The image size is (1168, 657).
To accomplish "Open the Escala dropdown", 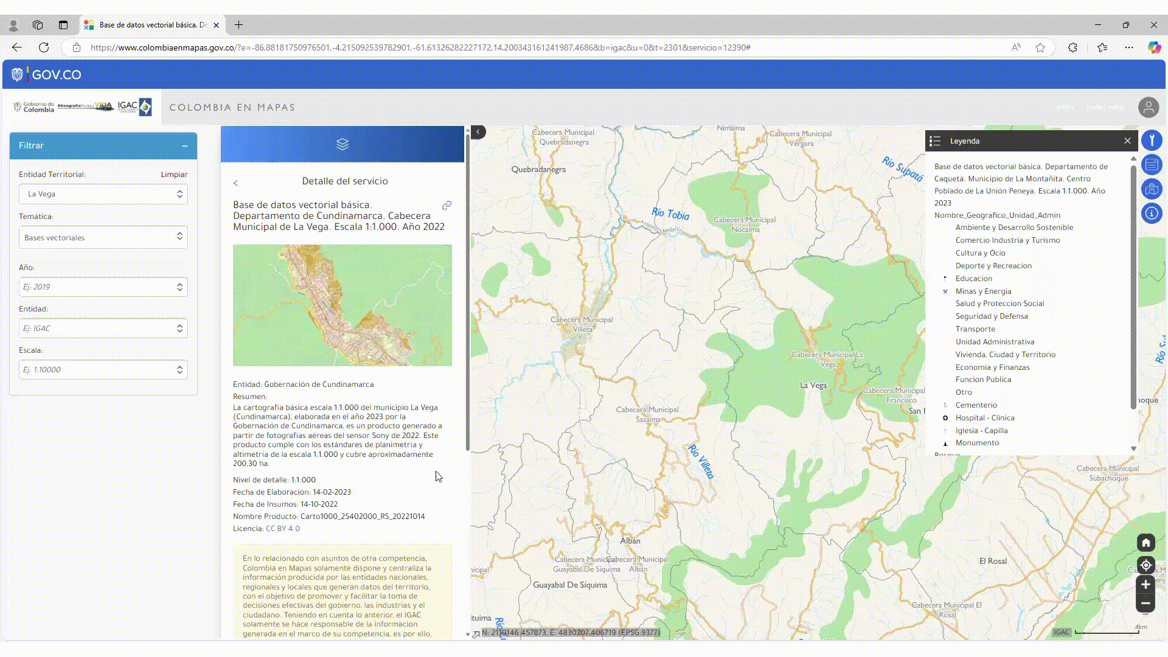I will [x=103, y=370].
